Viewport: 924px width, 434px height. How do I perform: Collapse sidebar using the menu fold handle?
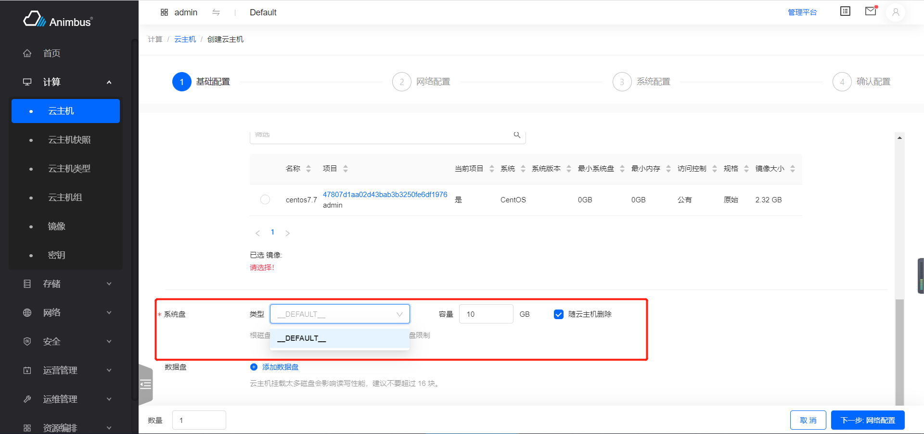145,384
